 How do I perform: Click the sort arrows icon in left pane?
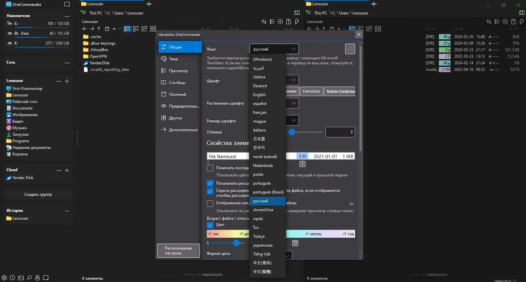pos(264,22)
